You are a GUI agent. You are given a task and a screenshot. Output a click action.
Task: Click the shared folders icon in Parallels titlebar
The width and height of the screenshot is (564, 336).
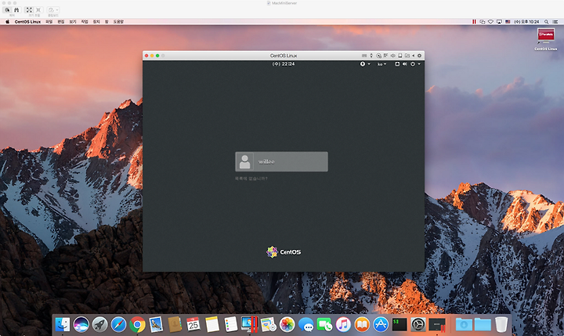[x=407, y=56]
